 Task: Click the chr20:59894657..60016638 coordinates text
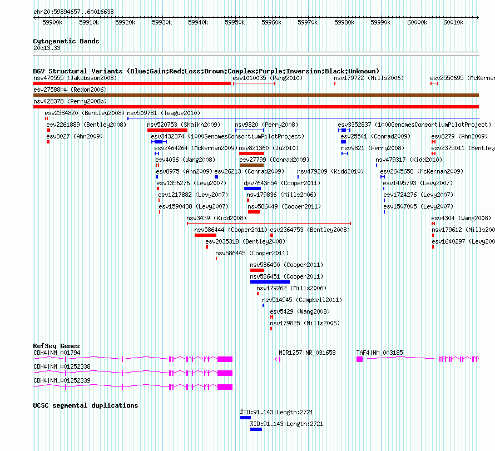tap(73, 12)
